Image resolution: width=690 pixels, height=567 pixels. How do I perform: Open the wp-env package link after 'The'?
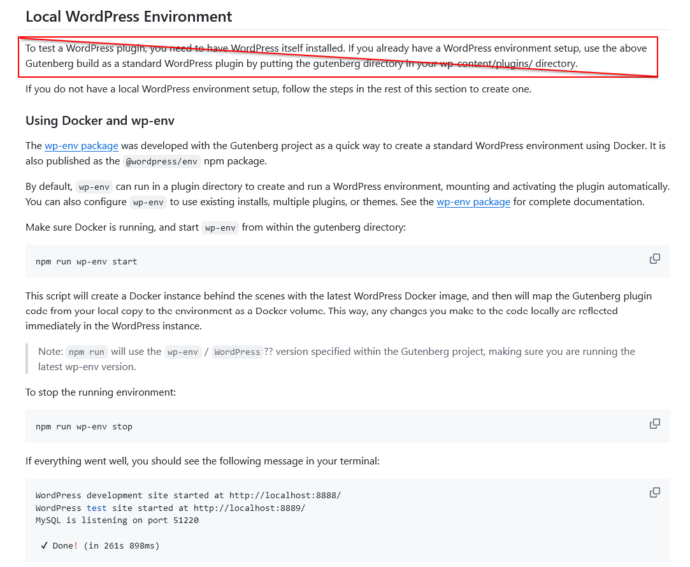coord(82,146)
